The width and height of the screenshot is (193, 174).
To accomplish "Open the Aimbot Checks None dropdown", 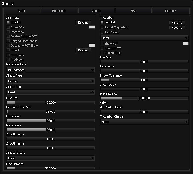I will [50, 158].
